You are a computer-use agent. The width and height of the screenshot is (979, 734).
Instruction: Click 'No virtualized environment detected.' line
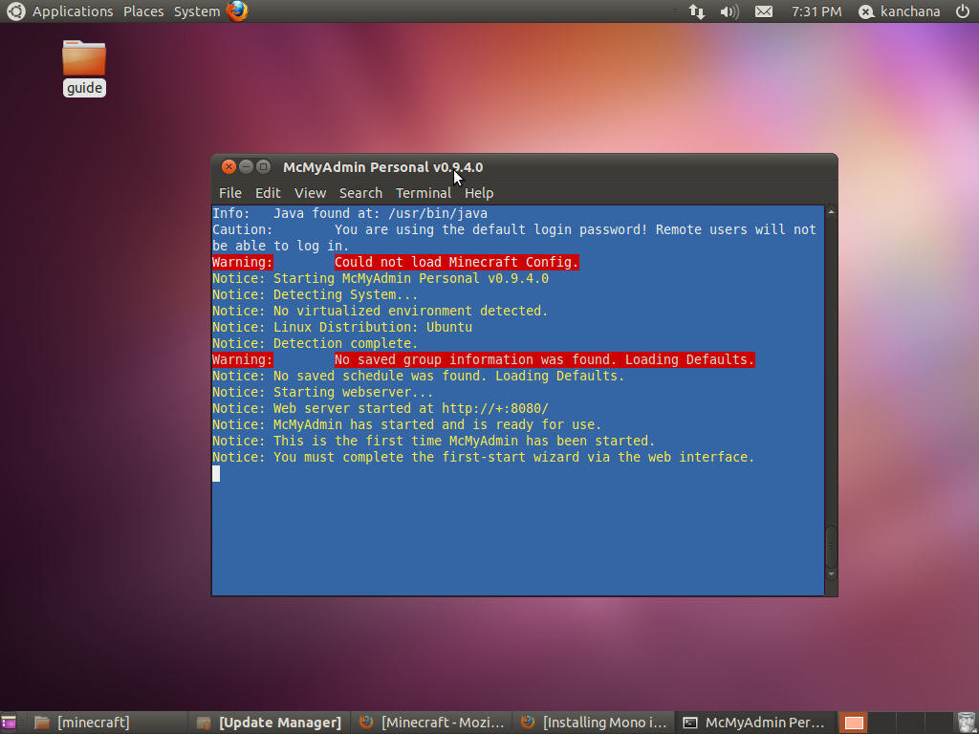coord(411,311)
